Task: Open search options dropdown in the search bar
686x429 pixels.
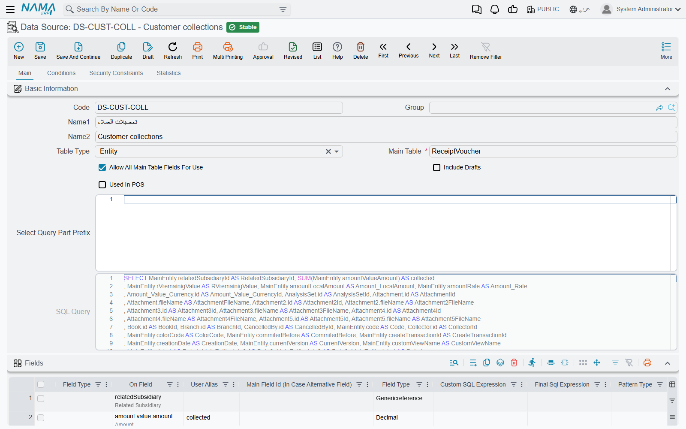Action: coord(283,9)
